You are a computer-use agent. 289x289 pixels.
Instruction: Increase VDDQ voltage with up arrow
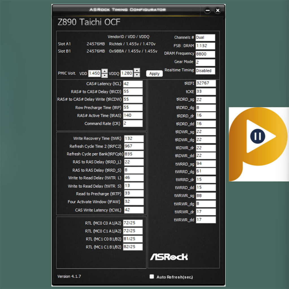click(137, 70)
